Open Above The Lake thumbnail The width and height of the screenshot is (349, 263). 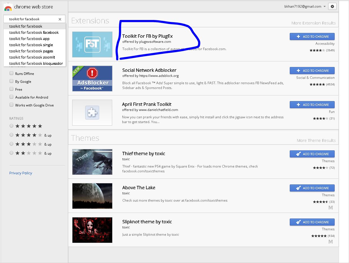click(x=92, y=196)
